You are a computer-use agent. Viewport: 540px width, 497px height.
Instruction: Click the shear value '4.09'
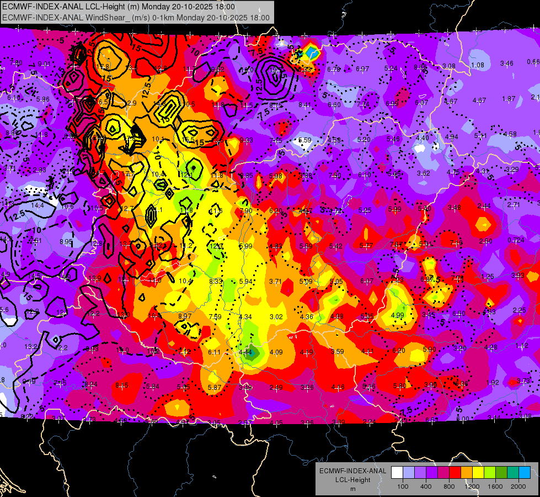pos(276,352)
